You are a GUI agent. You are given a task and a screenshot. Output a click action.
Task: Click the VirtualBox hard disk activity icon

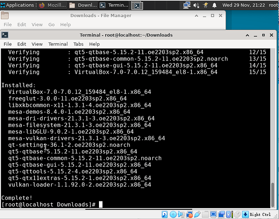165,215
